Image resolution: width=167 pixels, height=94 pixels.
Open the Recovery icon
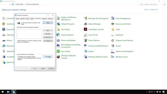pyautogui.click(x=4, y=46)
